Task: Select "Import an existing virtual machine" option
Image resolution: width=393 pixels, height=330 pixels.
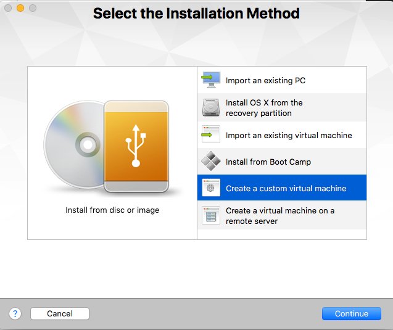Action: point(289,135)
